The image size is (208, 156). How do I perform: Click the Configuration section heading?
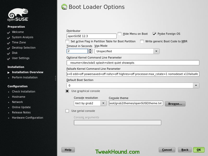coord(17,86)
